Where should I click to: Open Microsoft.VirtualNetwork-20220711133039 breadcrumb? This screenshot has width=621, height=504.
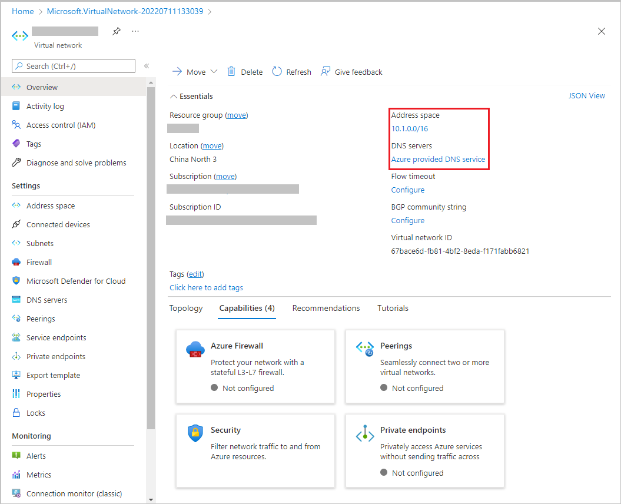125,12
